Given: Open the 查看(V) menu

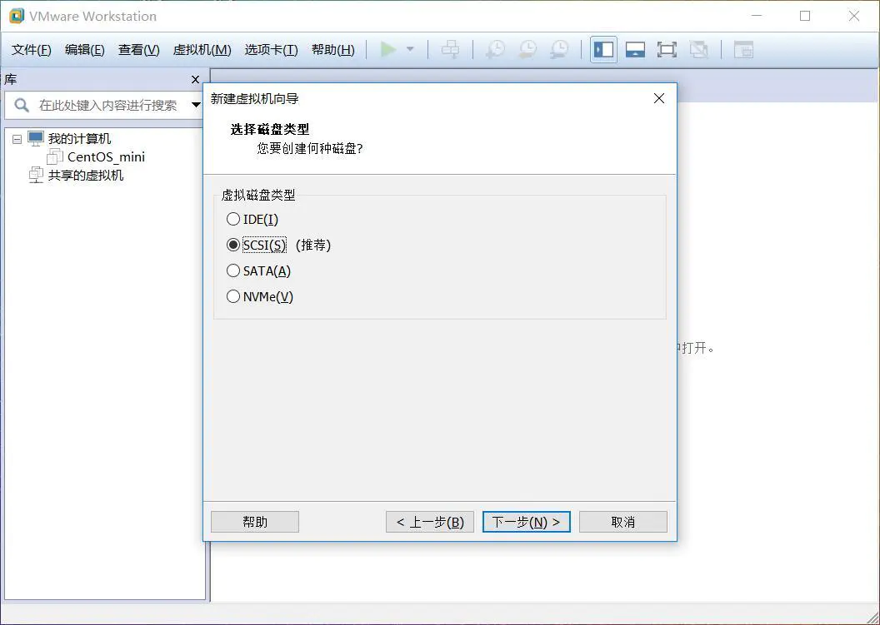Looking at the screenshot, I should (138, 49).
